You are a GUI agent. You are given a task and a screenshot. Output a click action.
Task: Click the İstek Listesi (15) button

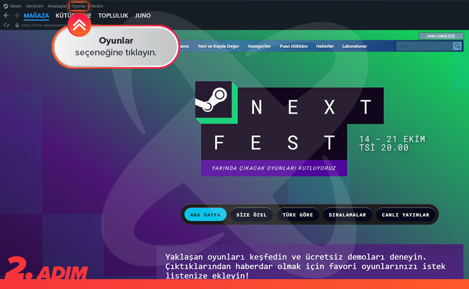coord(440,36)
